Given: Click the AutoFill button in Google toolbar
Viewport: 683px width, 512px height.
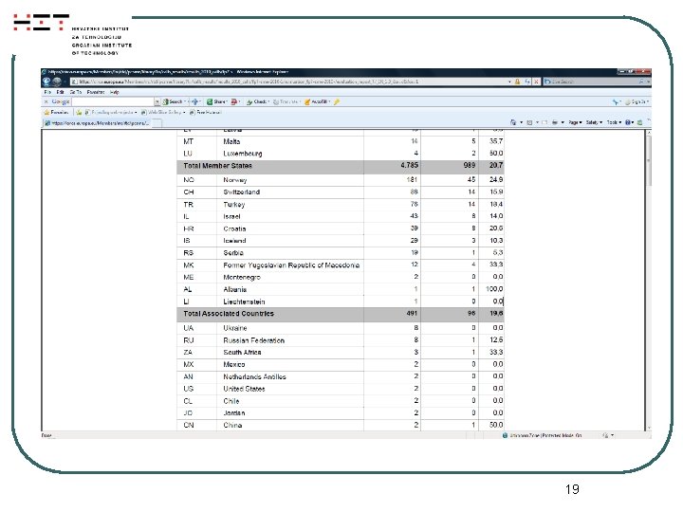Looking at the screenshot, I should pyautogui.click(x=317, y=101).
